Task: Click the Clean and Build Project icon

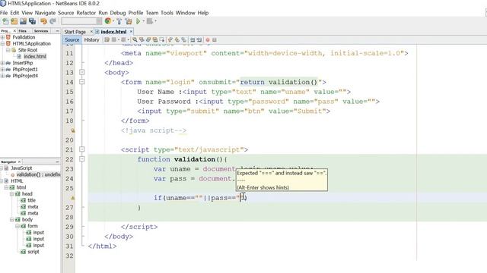Action: click(129, 21)
